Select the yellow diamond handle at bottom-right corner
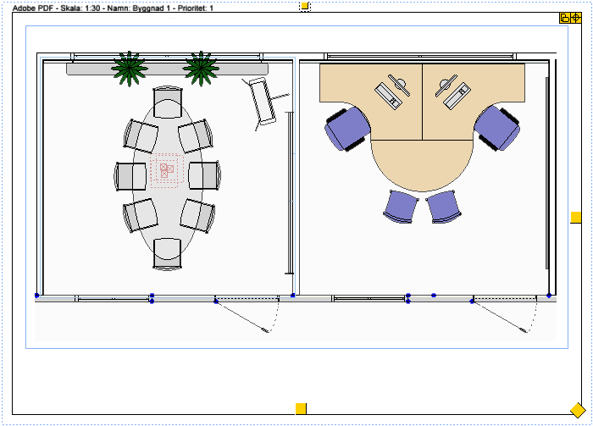The image size is (593, 426). (578, 410)
